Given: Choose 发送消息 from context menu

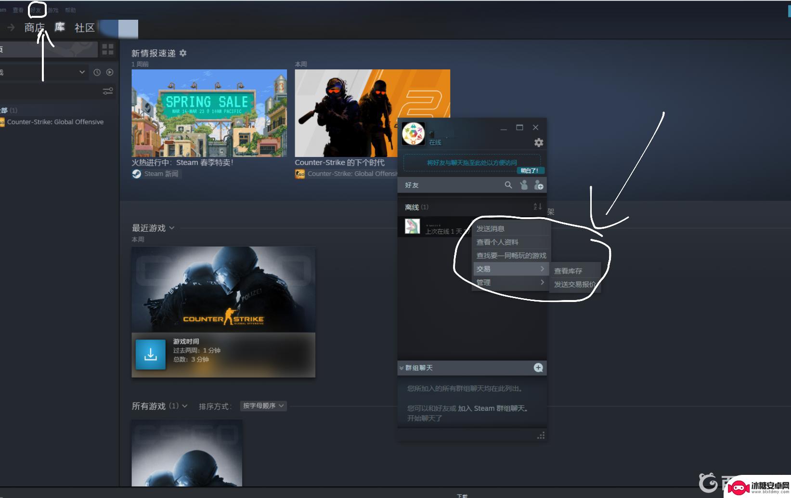Looking at the screenshot, I should click(511, 229).
